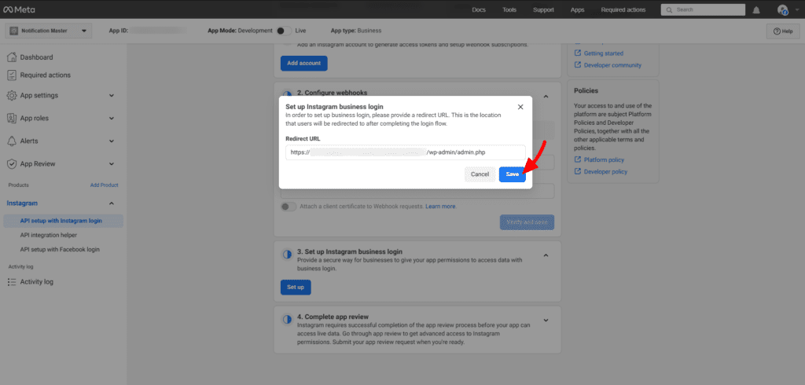The height and width of the screenshot is (385, 805).
Task: Collapse the Set up Instagram business login step
Action: (546, 255)
